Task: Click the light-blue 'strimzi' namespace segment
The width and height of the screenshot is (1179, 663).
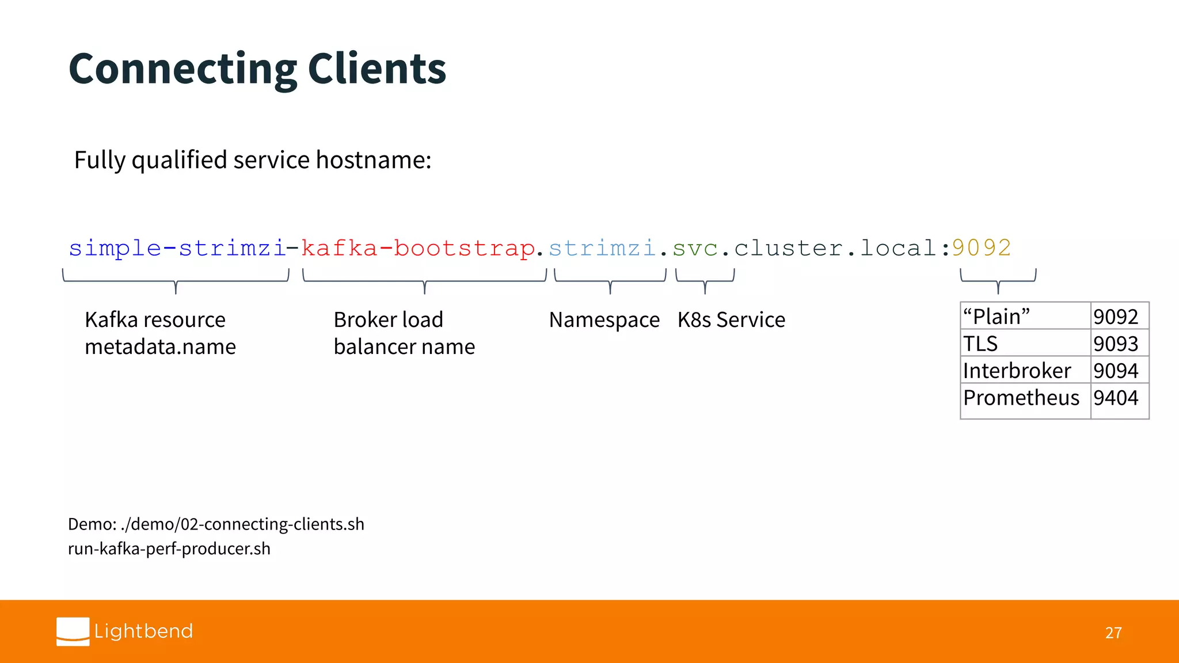Action: tap(602, 249)
